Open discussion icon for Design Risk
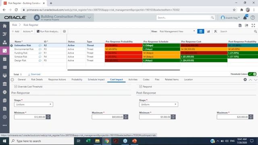 (x=40, y=60)
